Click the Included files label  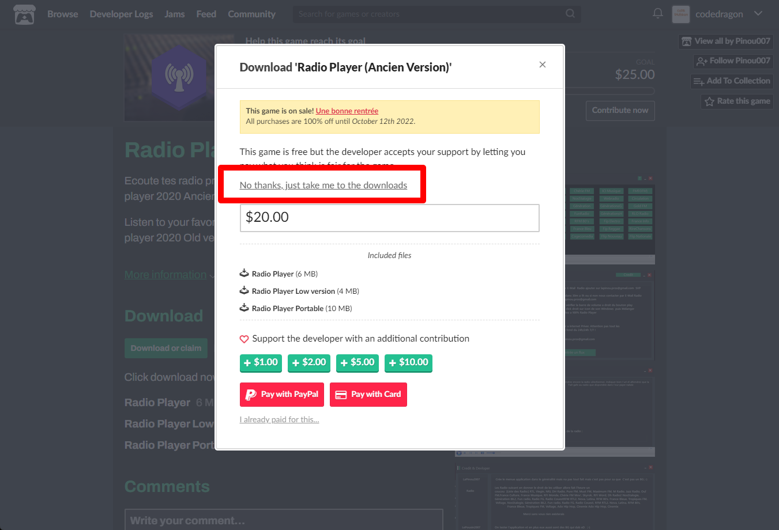click(389, 255)
